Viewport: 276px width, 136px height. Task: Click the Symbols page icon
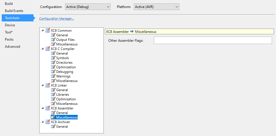pyautogui.click(x=53, y=58)
